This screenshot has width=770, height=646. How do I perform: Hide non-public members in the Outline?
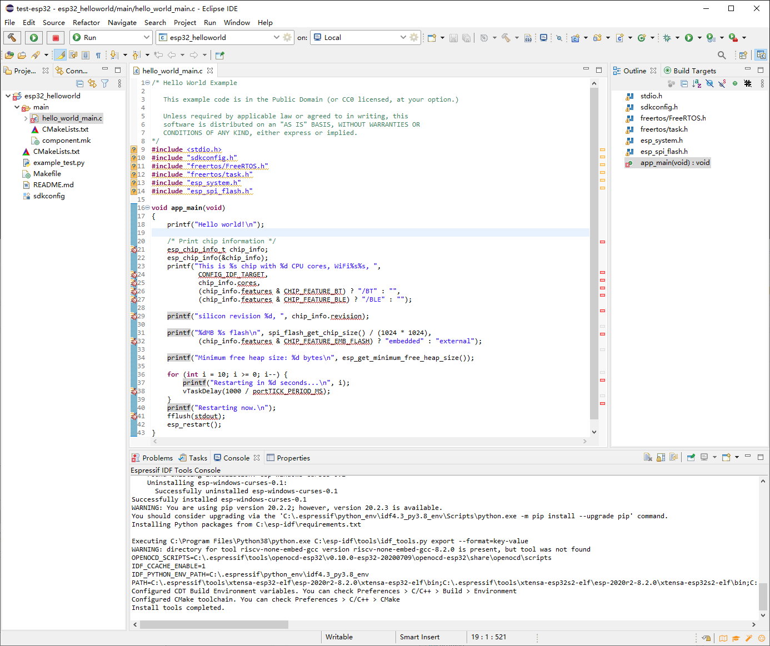click(x=710, y=83)
